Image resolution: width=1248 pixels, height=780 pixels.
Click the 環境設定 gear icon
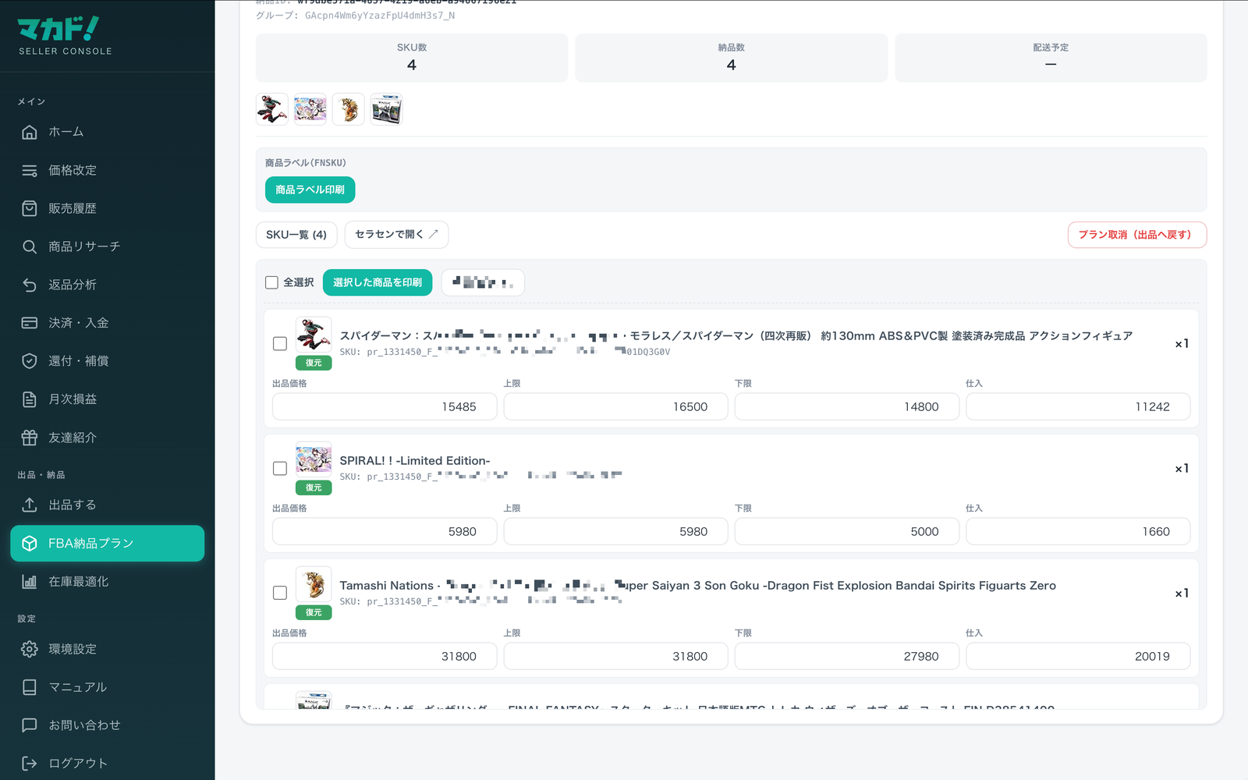pos(30,649)
